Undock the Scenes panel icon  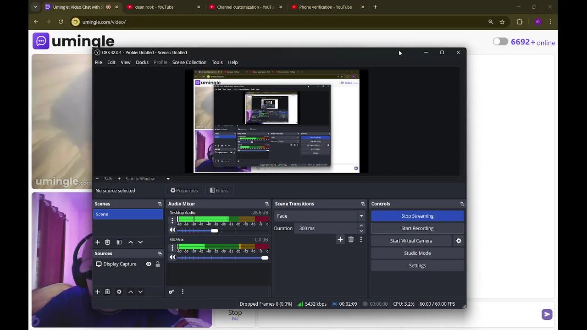[x=160, y=204]
